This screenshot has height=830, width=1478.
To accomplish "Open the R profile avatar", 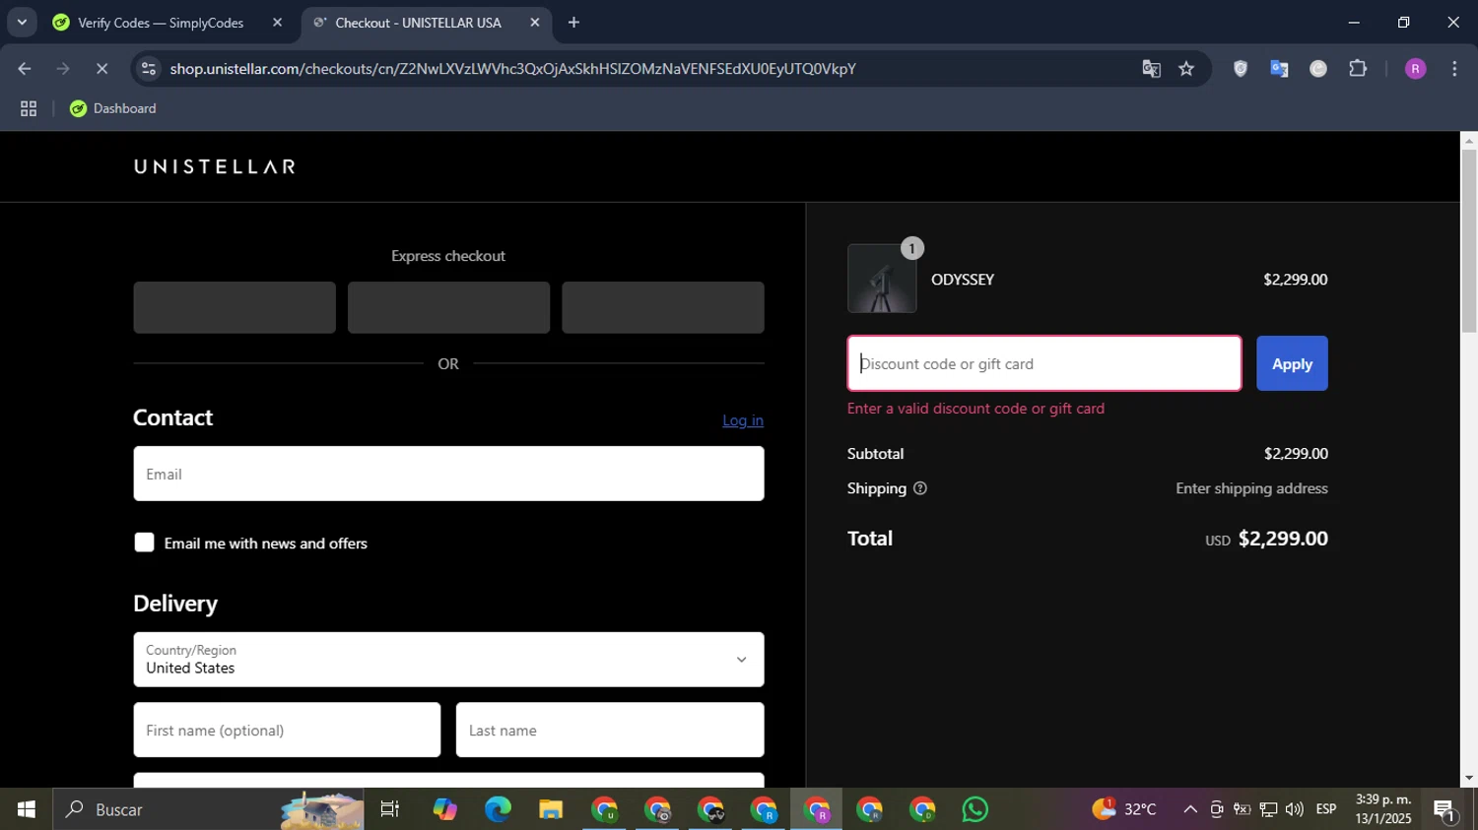I will (x=1415, y=69).
